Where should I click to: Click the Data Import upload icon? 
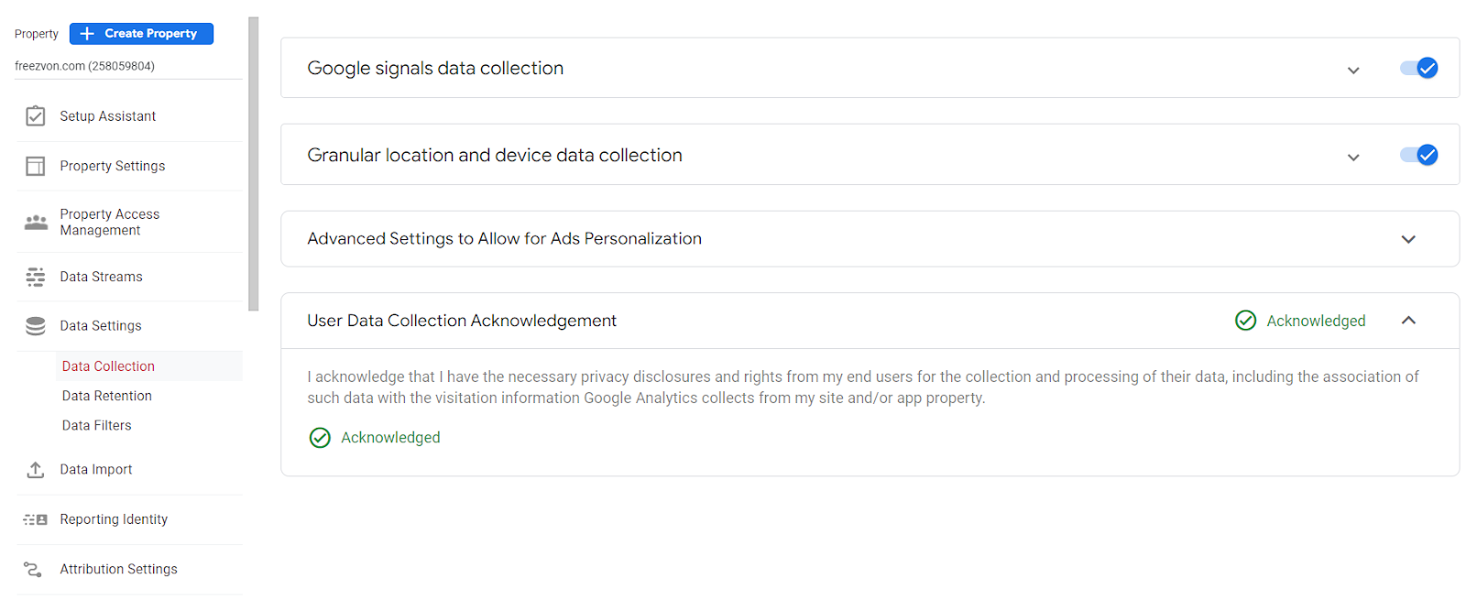click(36, 470)
